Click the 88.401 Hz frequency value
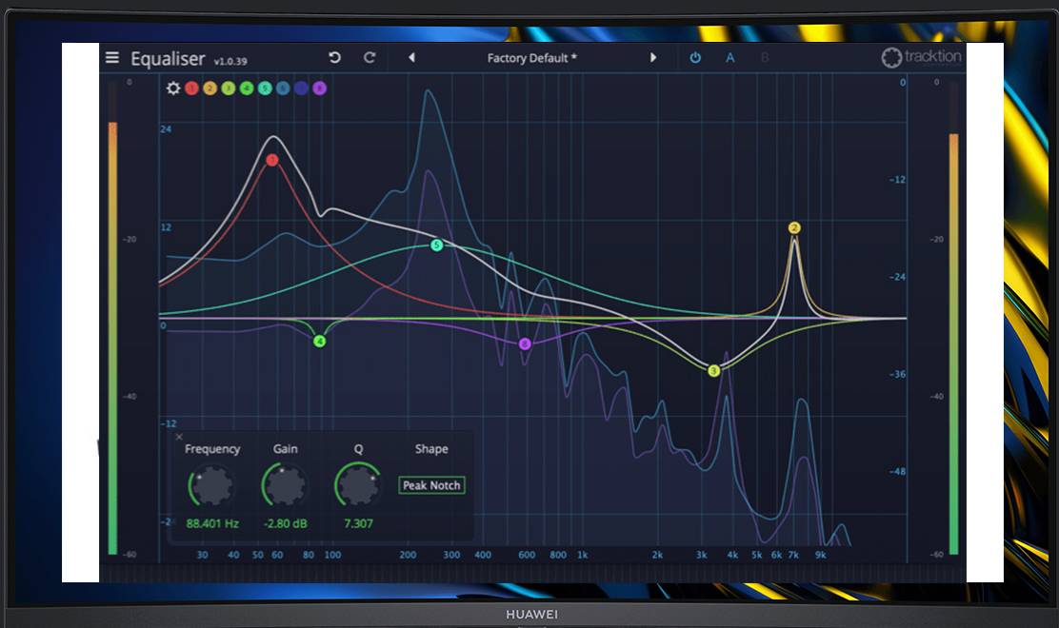The width and height of the screenshot is (1059, 628). coord(212,523)
